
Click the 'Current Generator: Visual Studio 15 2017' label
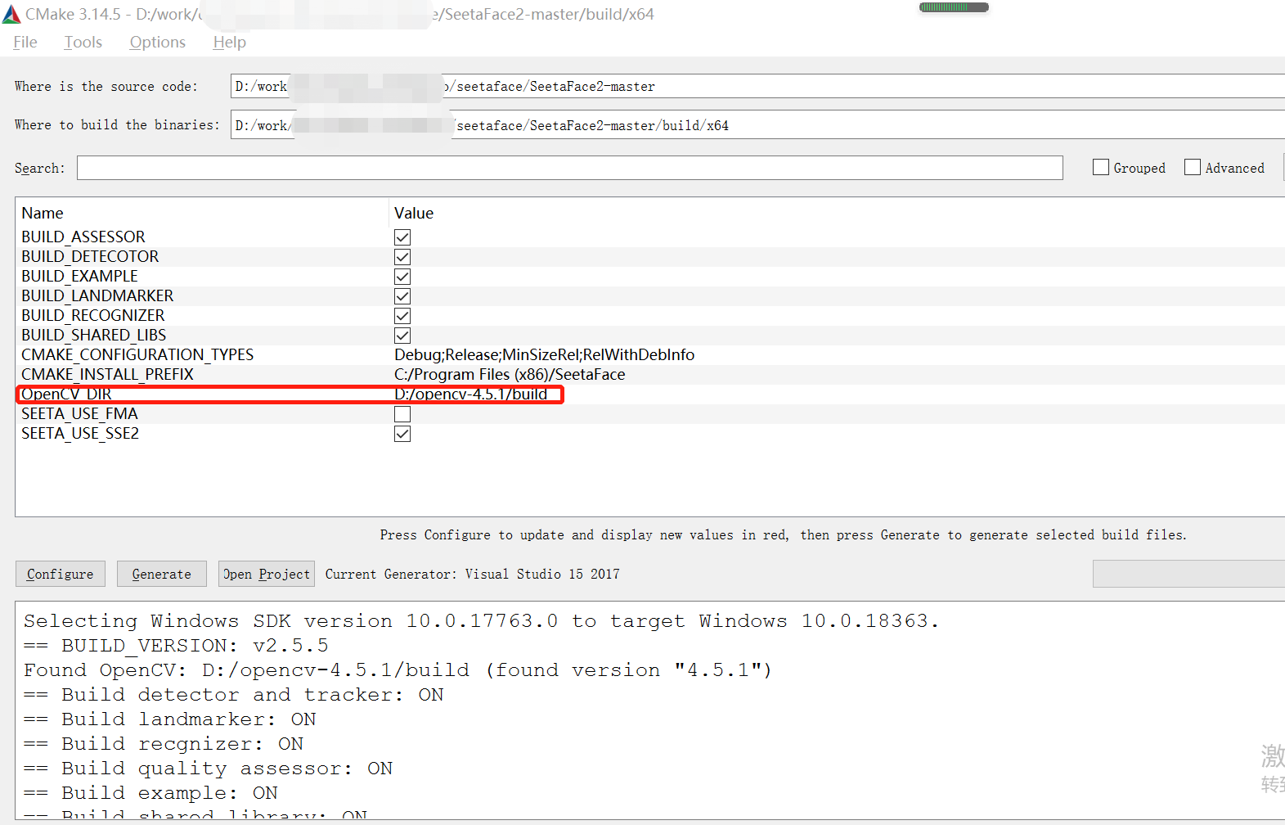(473, 574)
